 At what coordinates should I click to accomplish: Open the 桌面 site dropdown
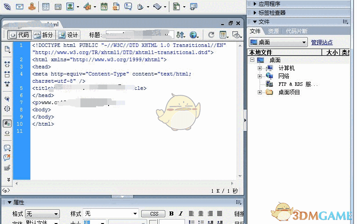278,42
